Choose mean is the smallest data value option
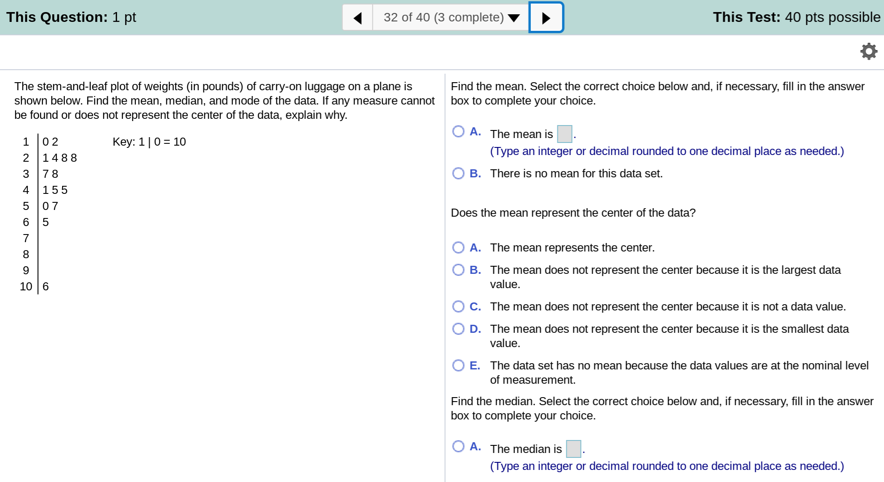The image size is (884, 482). click(x=458, y=329)
